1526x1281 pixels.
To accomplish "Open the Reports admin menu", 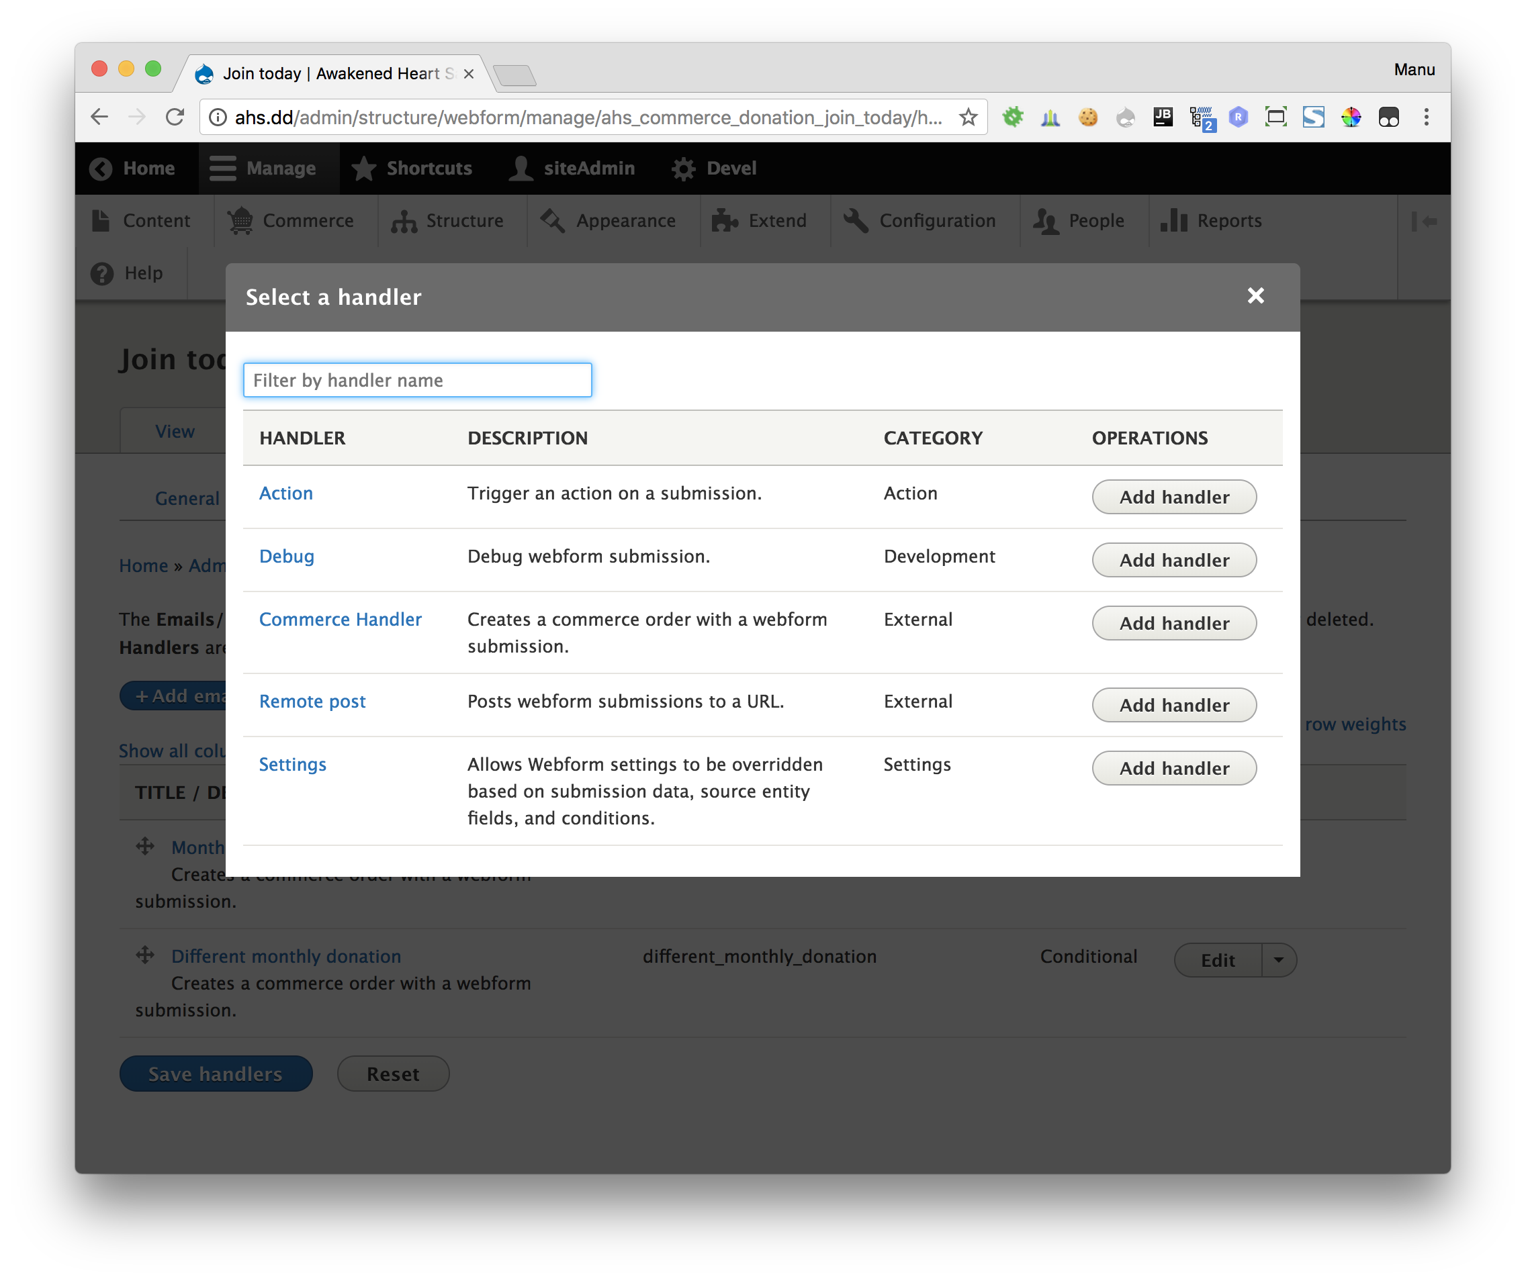I will click(1212, 221).
